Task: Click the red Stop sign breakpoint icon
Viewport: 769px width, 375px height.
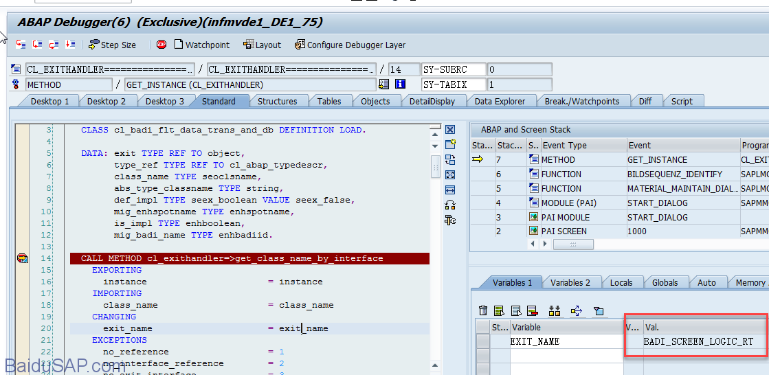Action: [x=161, y=45]
